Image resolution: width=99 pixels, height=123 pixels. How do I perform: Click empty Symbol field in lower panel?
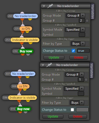(81, 94)
